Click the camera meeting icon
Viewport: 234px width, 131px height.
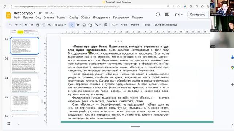tap(177, 15)
